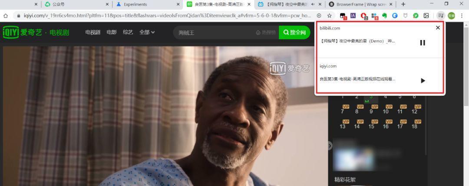Select episode 13
469x186 pixels.
(x=343, y=126)
